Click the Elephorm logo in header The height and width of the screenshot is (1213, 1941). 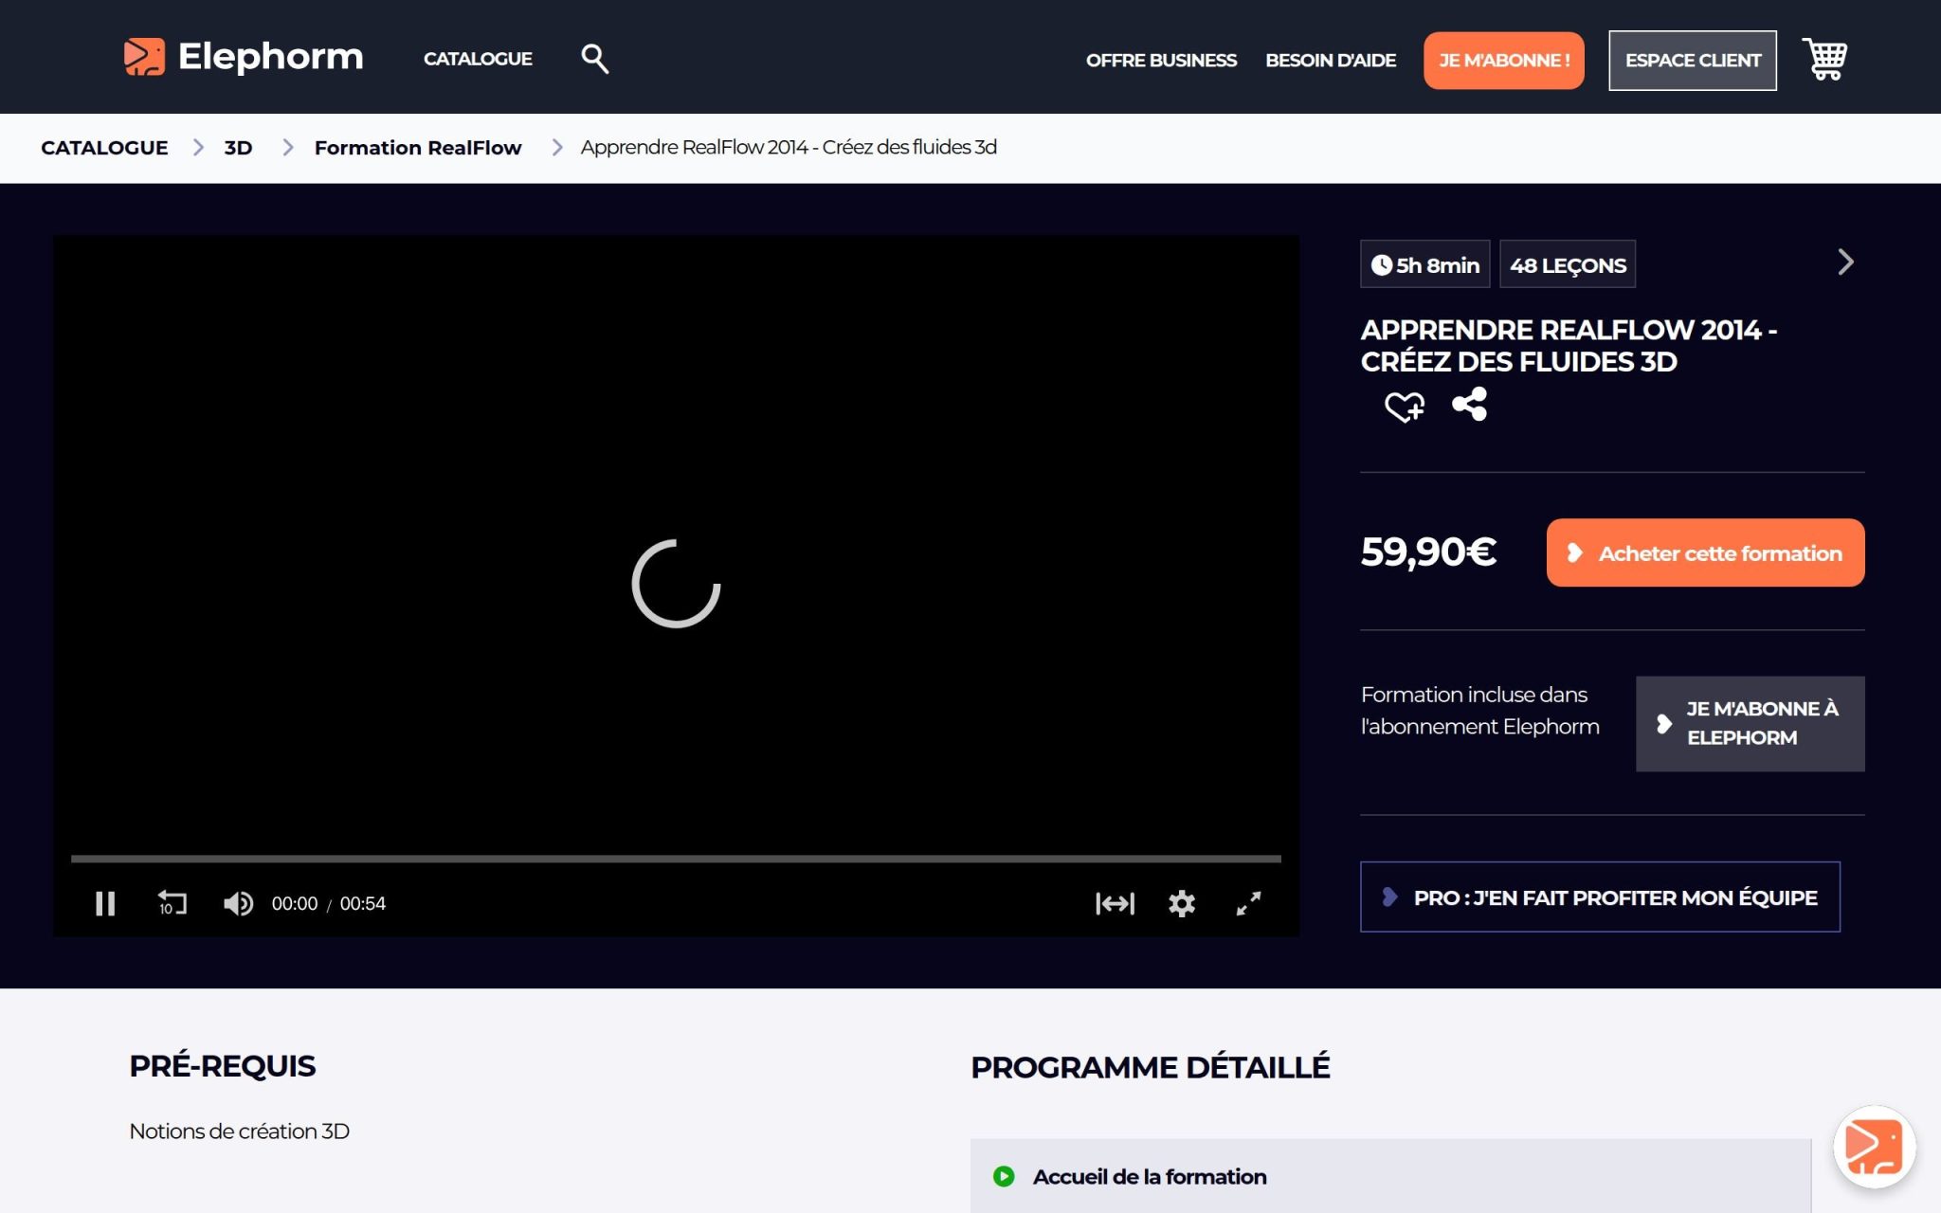pyautogui.click(x=244, y=57)
